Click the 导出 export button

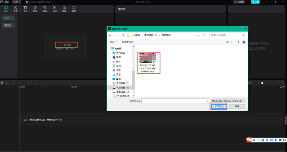pyautogui.click(x=255, y=2)
